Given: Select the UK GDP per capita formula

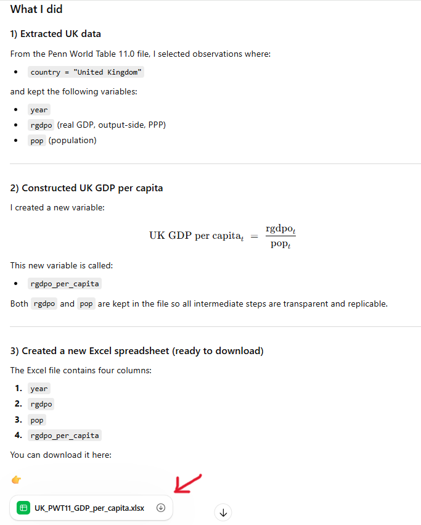Looking at the screenshot, I should 222,236.
